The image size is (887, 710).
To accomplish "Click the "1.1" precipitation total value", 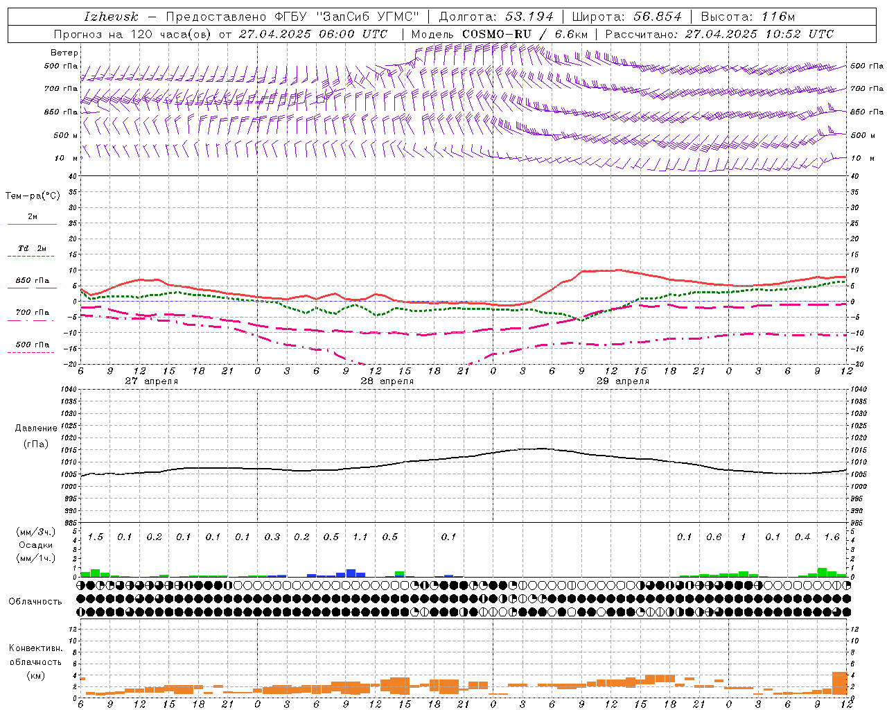I will click(x=360, y=537).
